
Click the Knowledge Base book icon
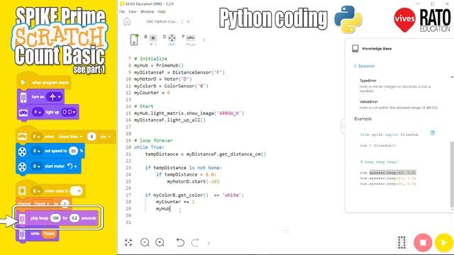pos(355,49)
